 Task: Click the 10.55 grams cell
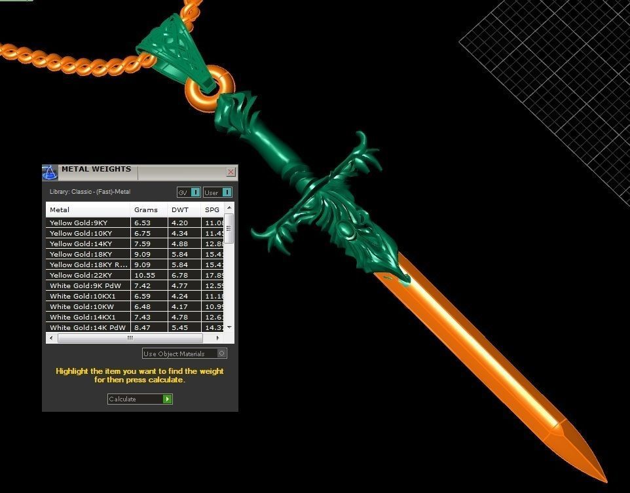[149, 275]
